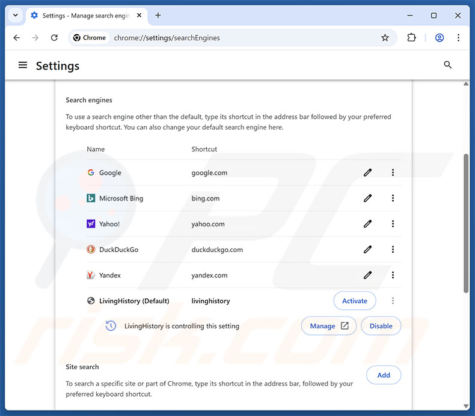The image size is (475, 416).
Task: Select the duckduckgo.com shortcut text
Action: [x=217, y=250]
